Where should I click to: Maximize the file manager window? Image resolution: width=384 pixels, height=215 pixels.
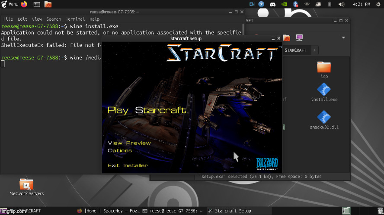pos(341,21)
